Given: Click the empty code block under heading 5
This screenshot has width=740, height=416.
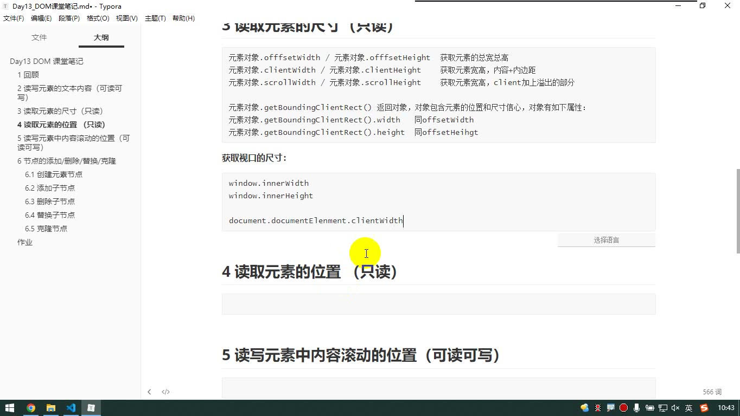Looking at the screenshot, I should [x=438, y=388].
